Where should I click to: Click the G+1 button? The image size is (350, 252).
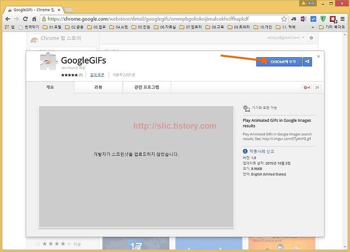pyautogui.click(x=307, y=87)
